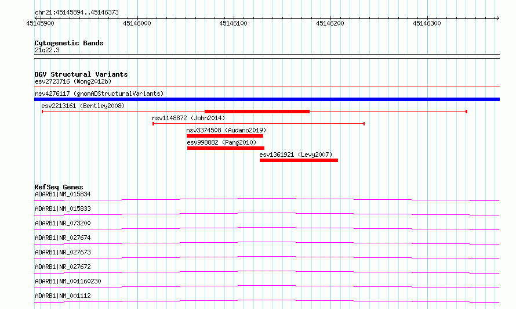Click the 45145900 ruler coordinate
This screenshot has height=309, width=516.
click(x=40, y=23)
